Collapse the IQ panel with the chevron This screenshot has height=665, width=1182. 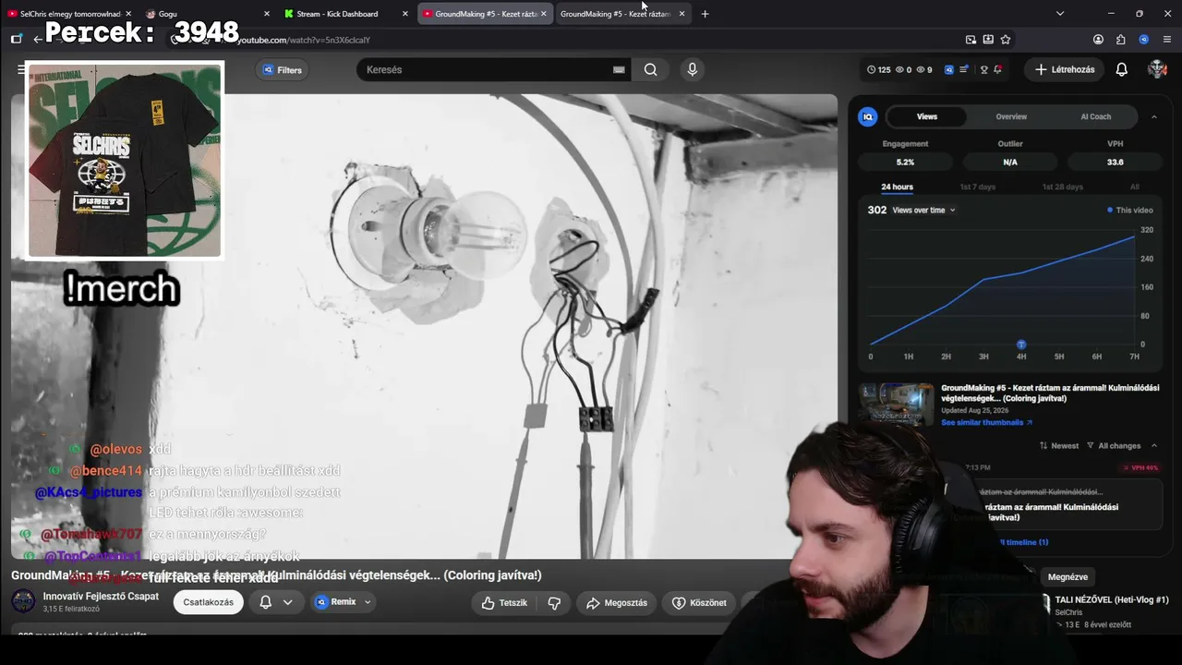coord(1154,116)
